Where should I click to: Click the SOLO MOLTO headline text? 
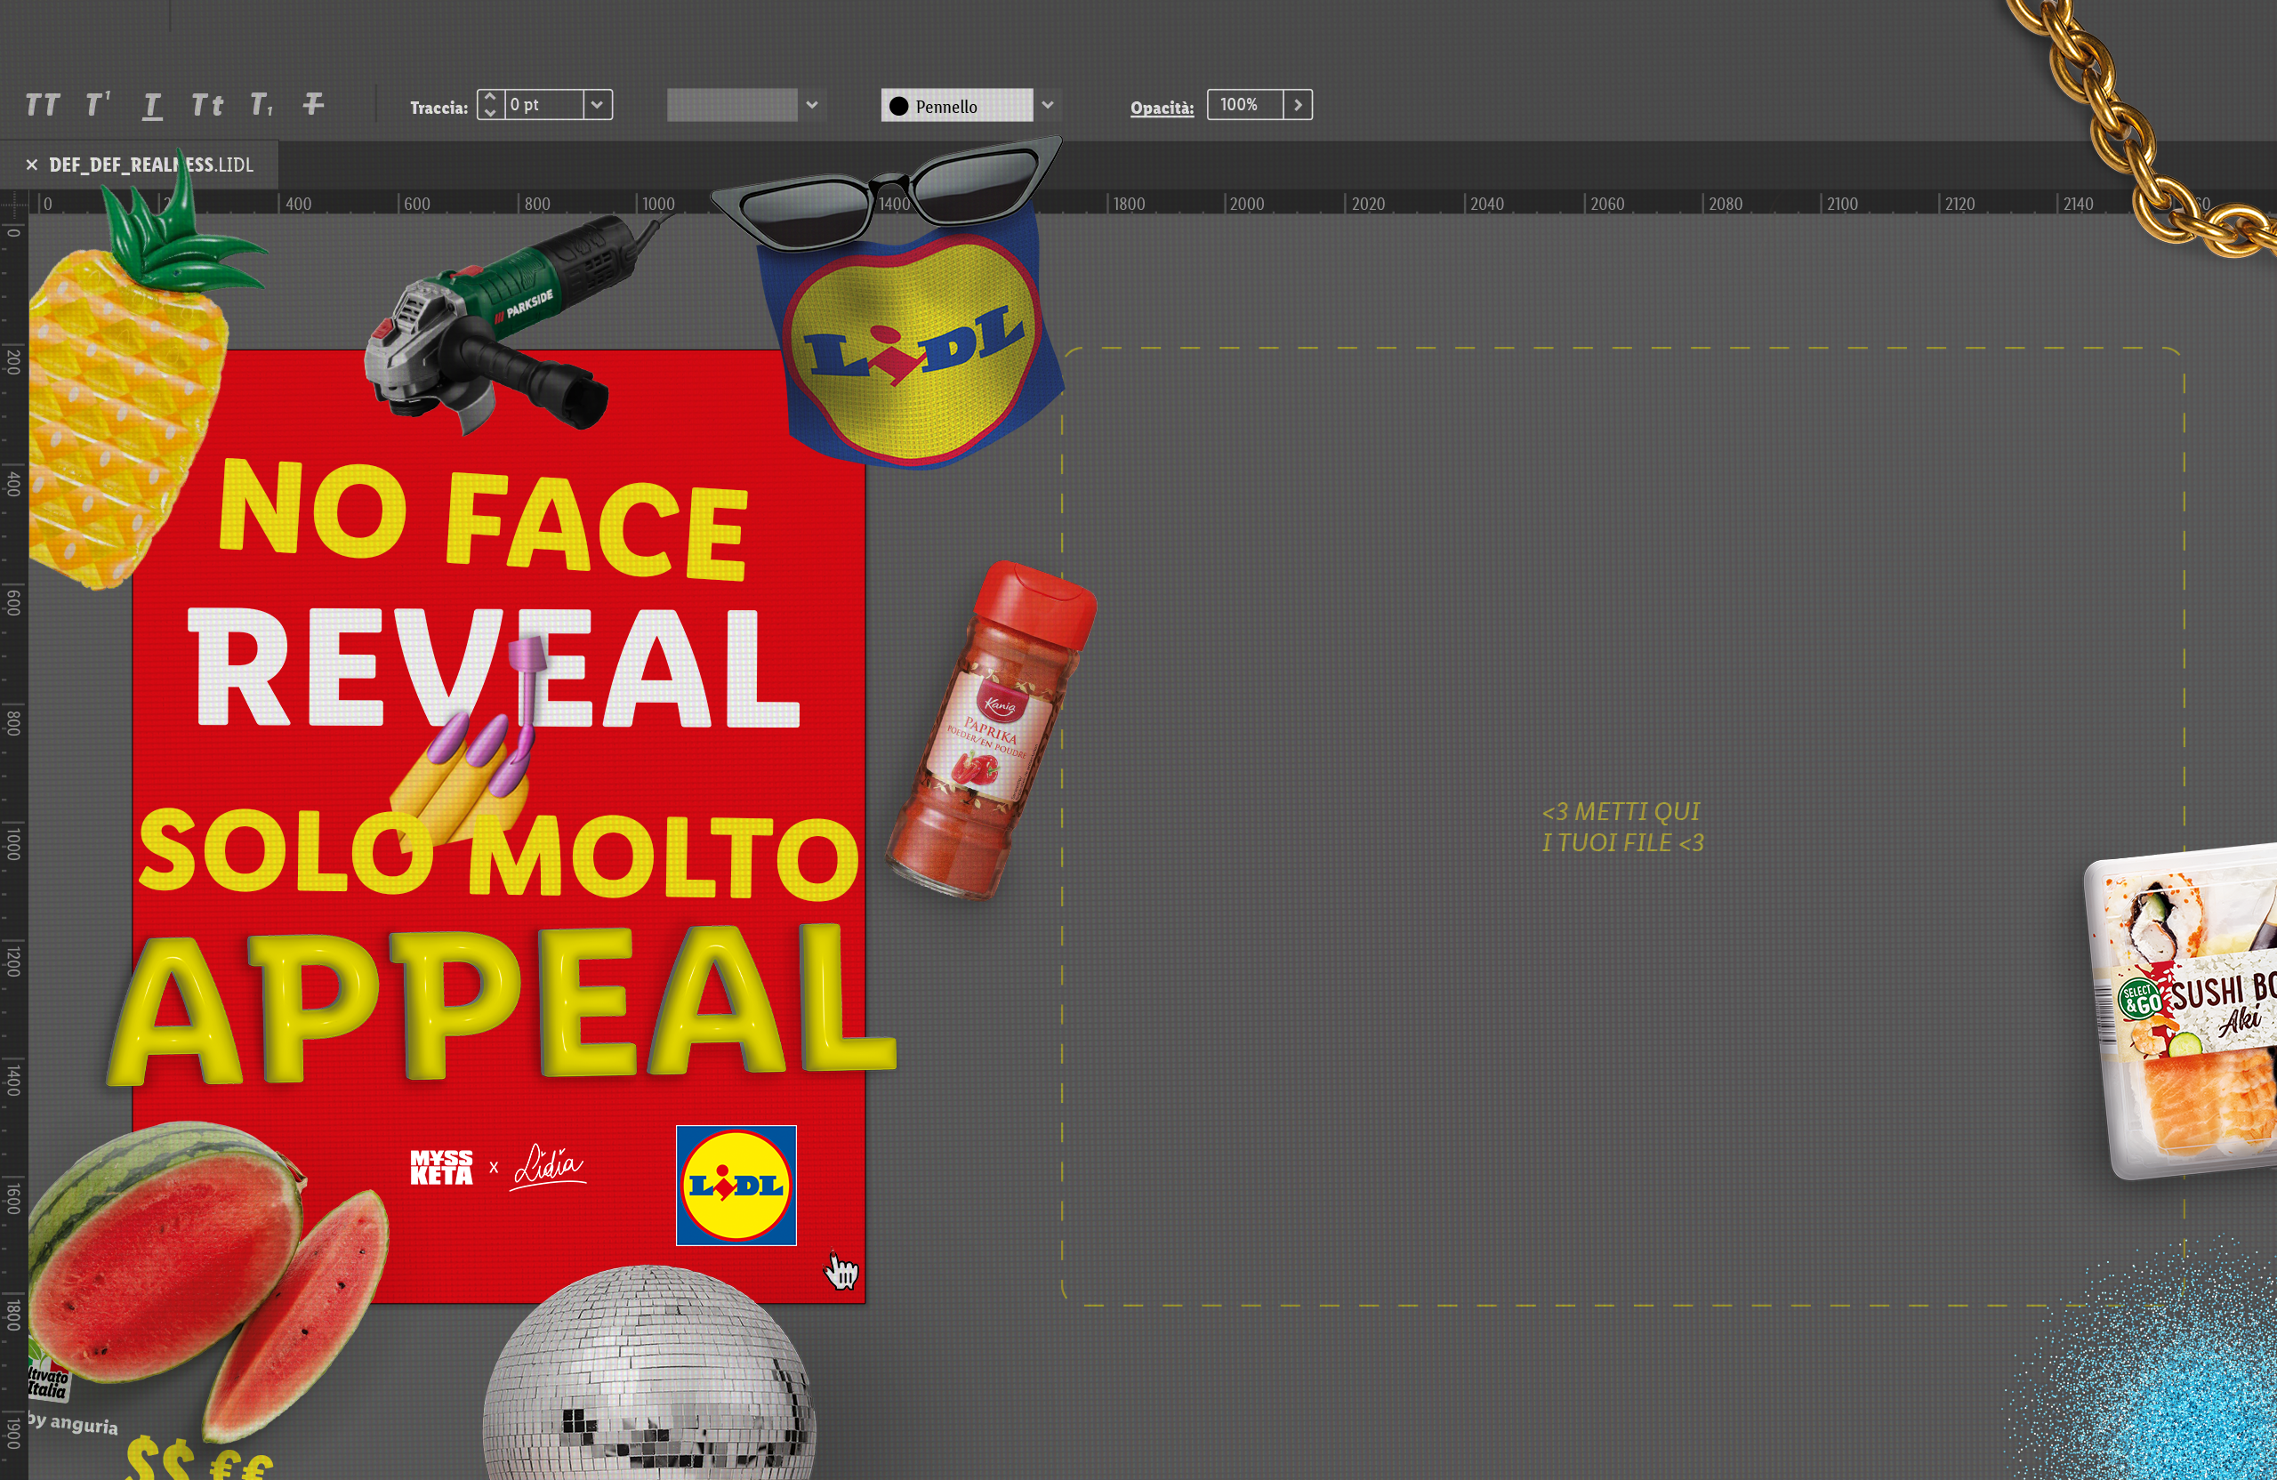[x=499, y=853]
